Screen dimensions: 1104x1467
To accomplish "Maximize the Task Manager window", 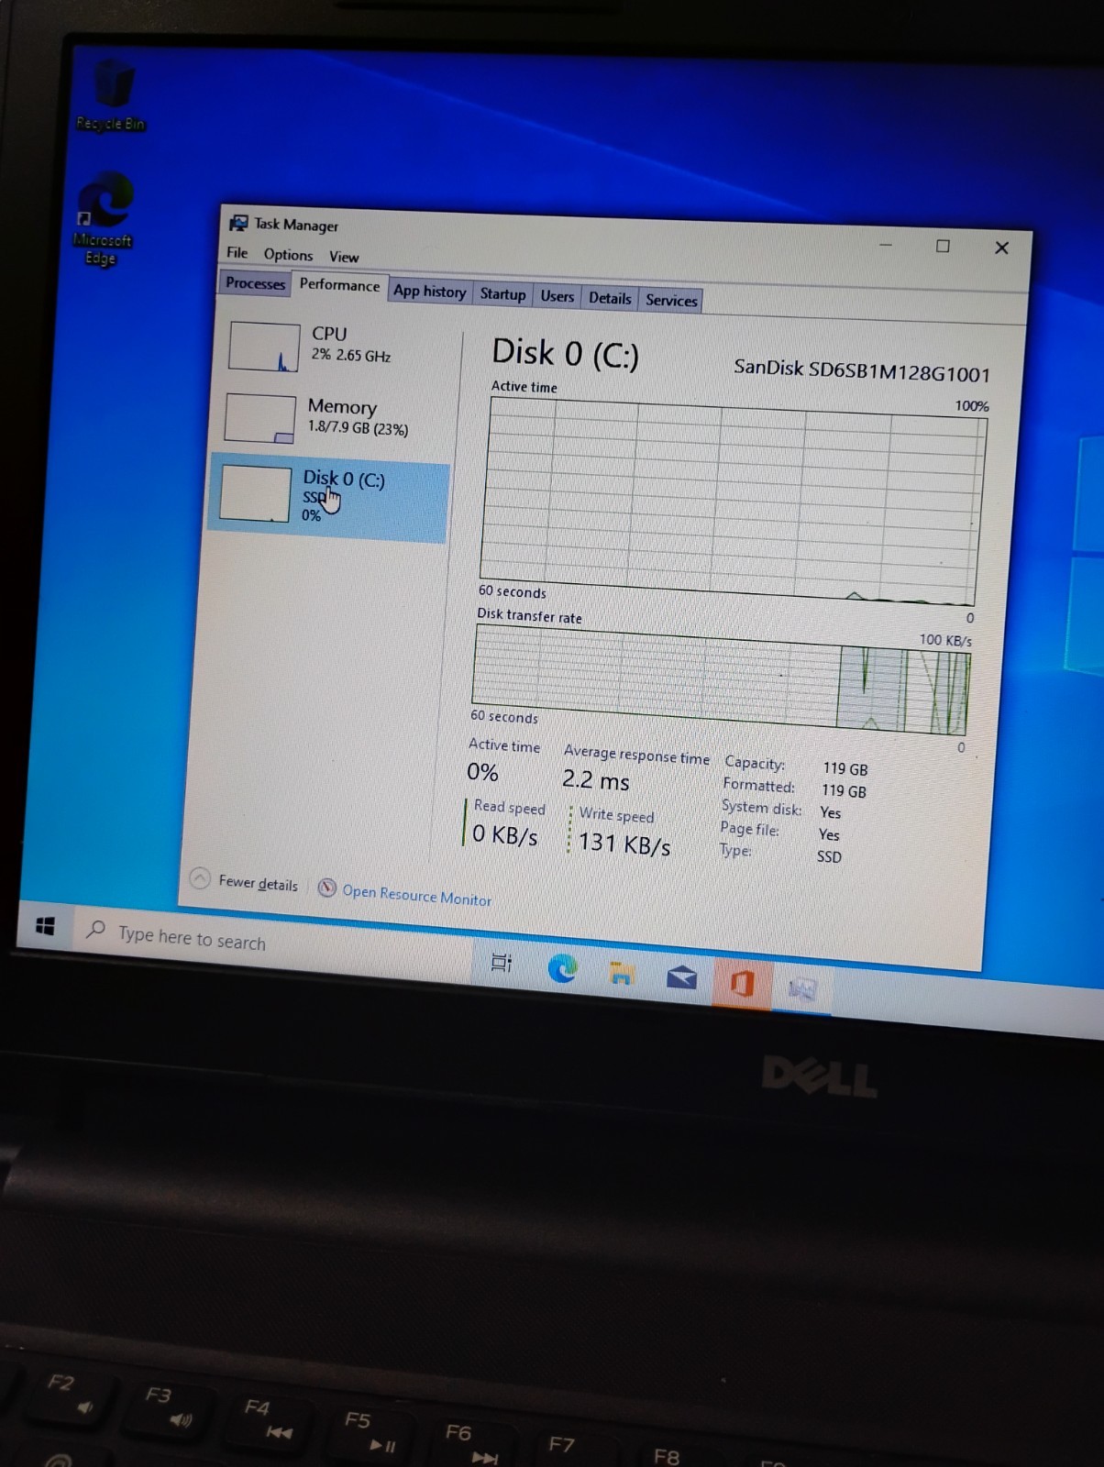I will coord(943,246).
